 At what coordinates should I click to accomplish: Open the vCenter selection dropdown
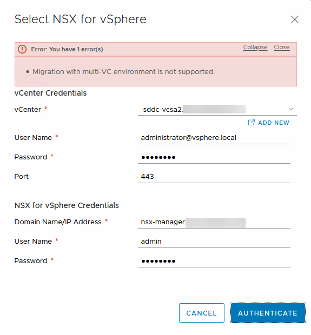tap(217, 109)
